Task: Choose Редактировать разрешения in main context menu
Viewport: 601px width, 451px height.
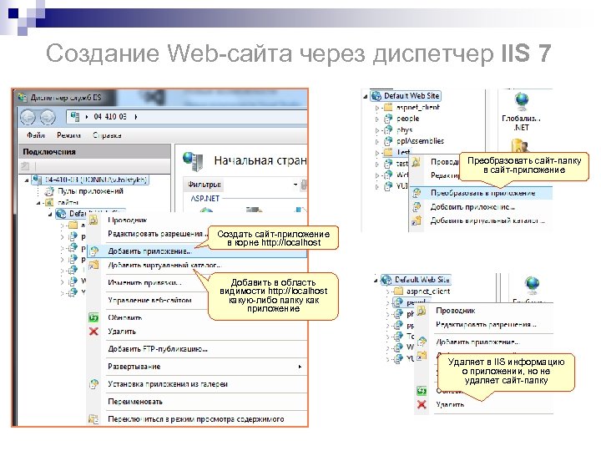Action: tap(158, 234)
